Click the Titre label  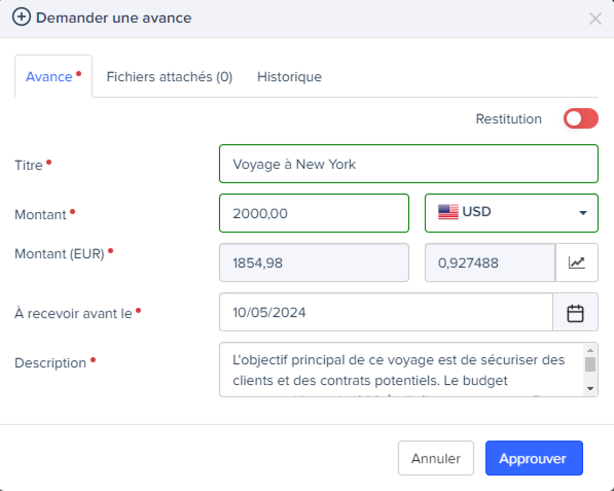(x=29, y=165)
